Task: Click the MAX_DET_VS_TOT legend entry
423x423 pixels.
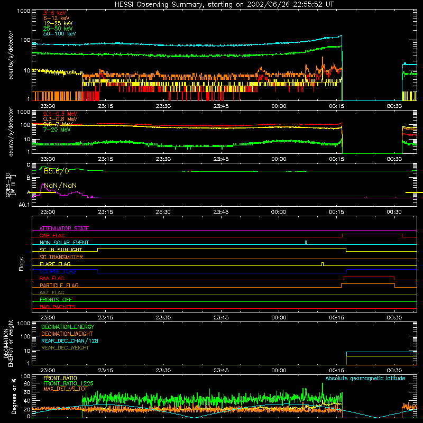Action: [65, 389]
